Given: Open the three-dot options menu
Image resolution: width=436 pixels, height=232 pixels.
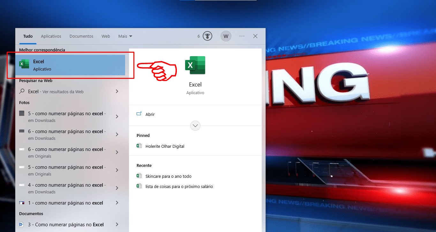Looking at the screenshot, I should coord(242,36).
